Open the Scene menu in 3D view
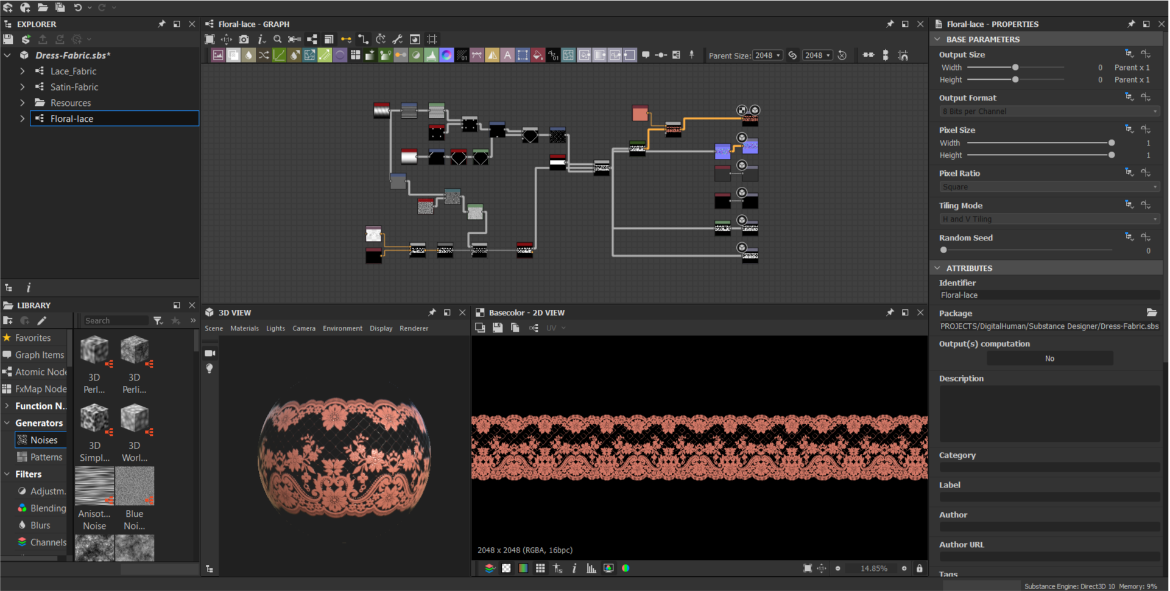 click(214, 328)
